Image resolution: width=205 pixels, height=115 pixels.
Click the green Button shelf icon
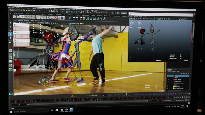(x=88, y=19)
